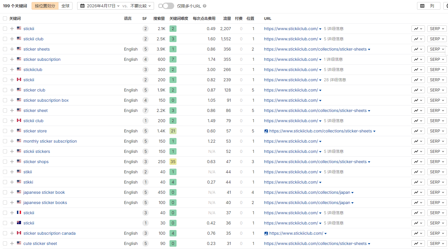Open trend chart icon for sticker store row
This screenshot has width=448, height=249.
(x=418, y=131)
